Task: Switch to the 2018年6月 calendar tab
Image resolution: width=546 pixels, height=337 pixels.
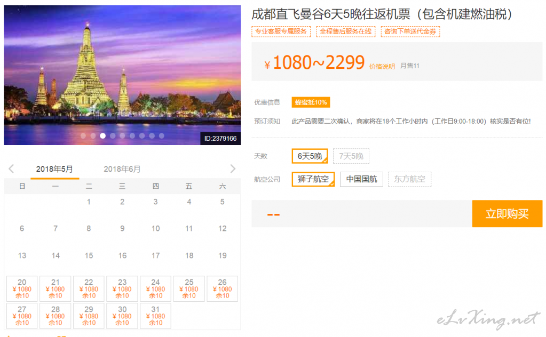Action: [122, 169]
